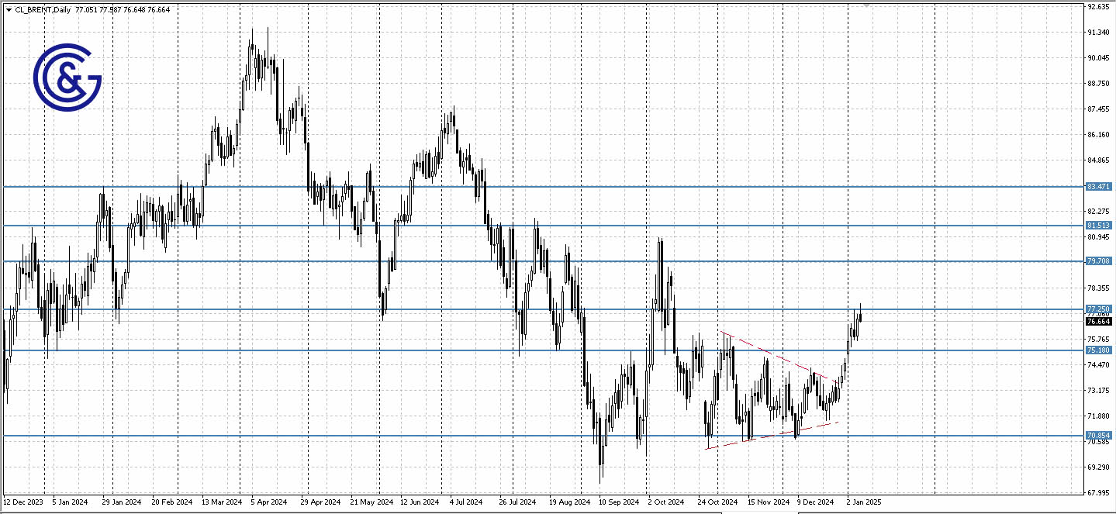The image size is (1116, 514).
Task: Select the 81.513 price level label
Action: tap(1098, 225)
